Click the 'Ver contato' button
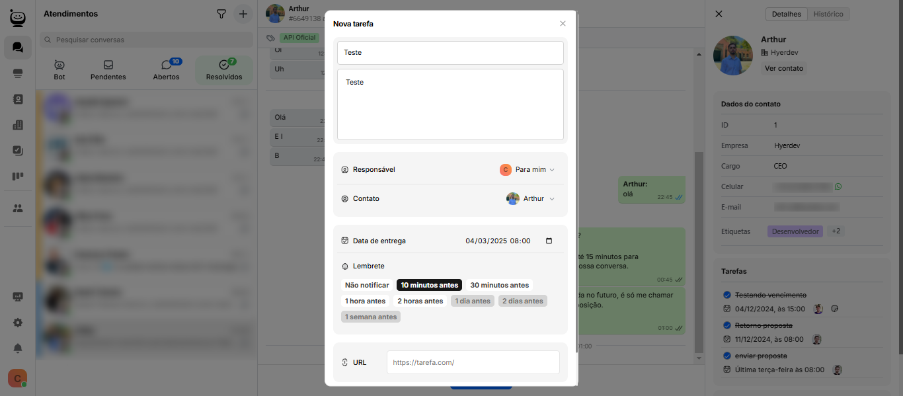This screenshot has height=396, width=903. (x=783, y=68)
